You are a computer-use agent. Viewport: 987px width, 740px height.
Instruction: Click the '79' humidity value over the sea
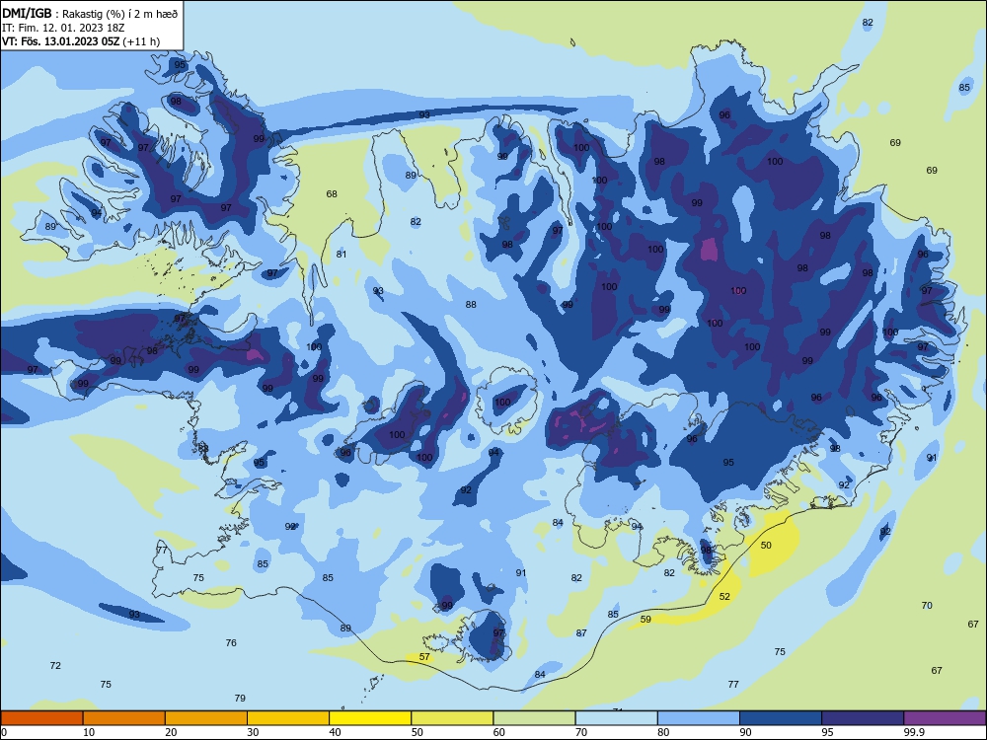click(240, 698)
